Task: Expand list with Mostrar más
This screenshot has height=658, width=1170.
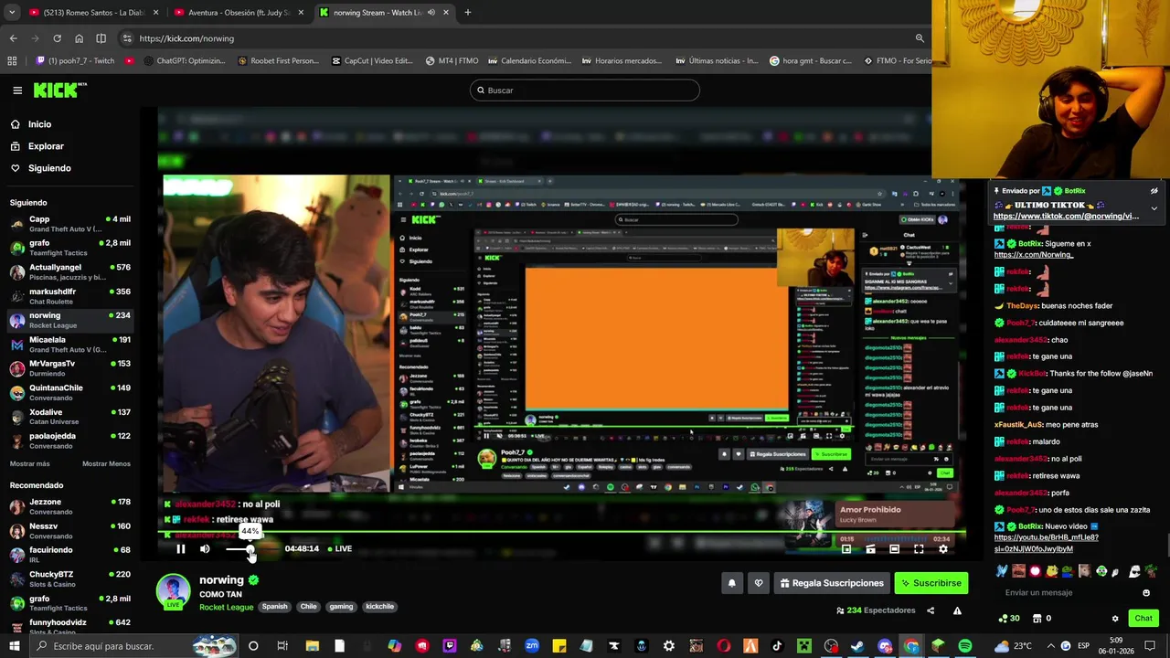Action: (x=30, y=464)
